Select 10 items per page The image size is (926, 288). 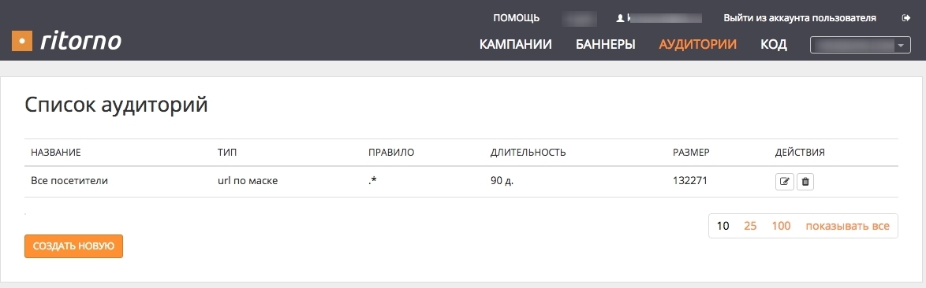pos(723,226)
